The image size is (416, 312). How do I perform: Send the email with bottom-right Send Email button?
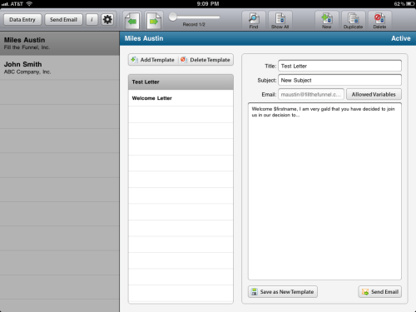click(x=379, y=292)
